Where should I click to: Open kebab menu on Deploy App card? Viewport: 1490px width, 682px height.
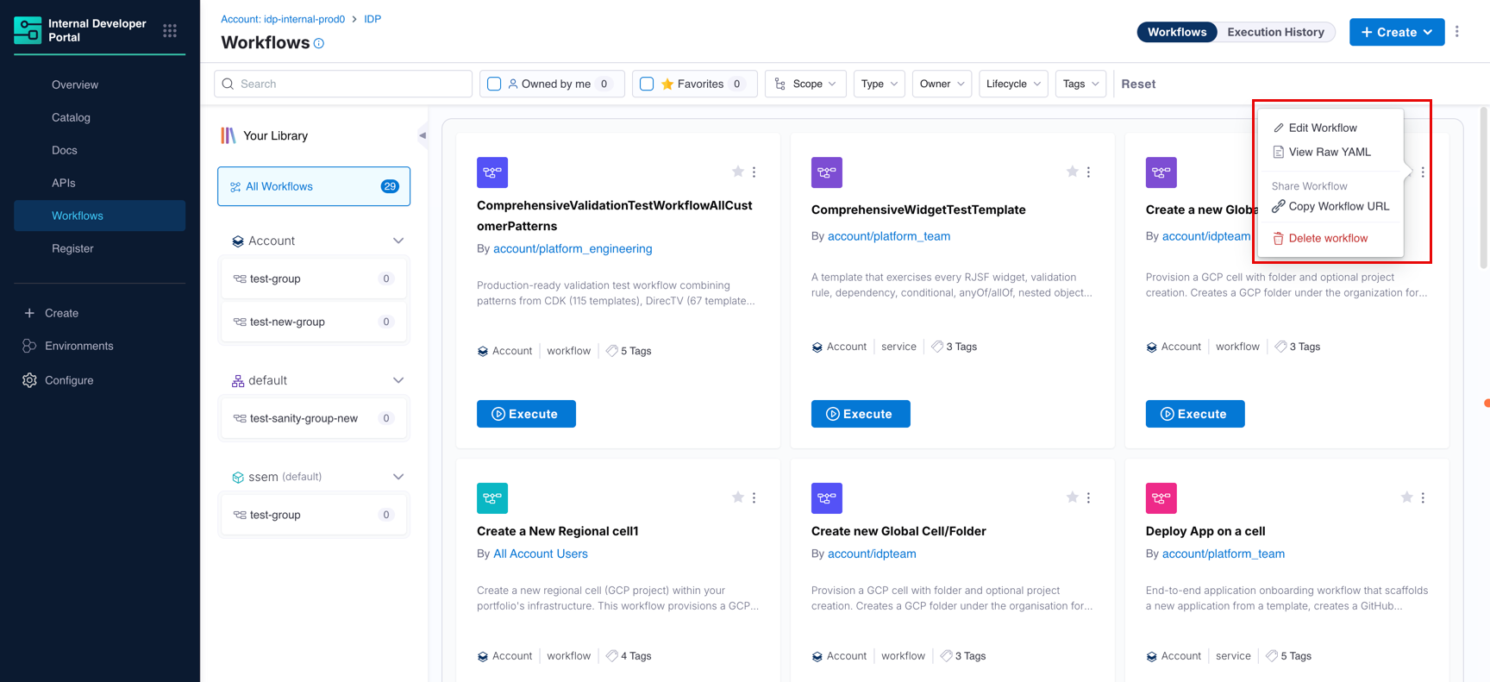pyautogui.click(x=1423, y=497)
